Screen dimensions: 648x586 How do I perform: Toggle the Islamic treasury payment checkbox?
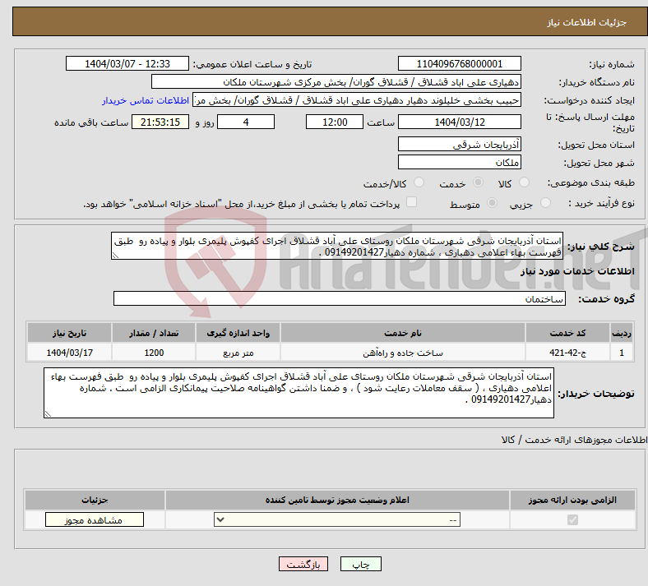[411, 202]
